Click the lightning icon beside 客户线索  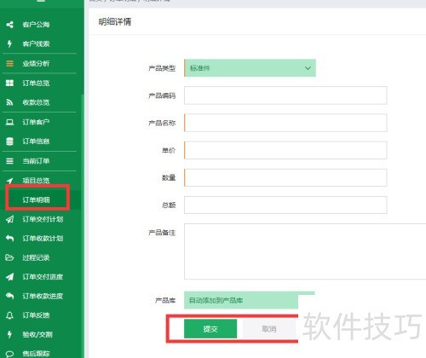click(x=9, y=43)
